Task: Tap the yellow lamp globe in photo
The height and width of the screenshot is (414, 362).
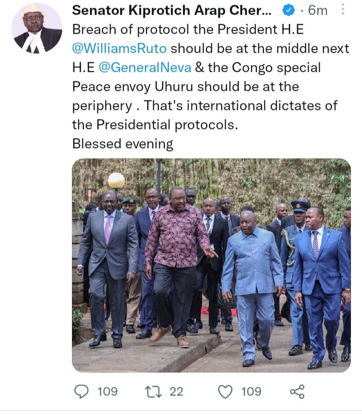Action: coord(116,181)
